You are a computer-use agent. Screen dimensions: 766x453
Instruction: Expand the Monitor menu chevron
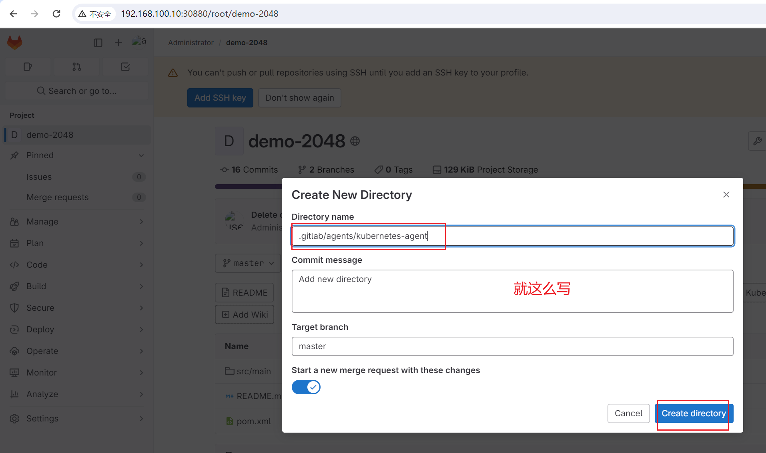click(141, 373)
